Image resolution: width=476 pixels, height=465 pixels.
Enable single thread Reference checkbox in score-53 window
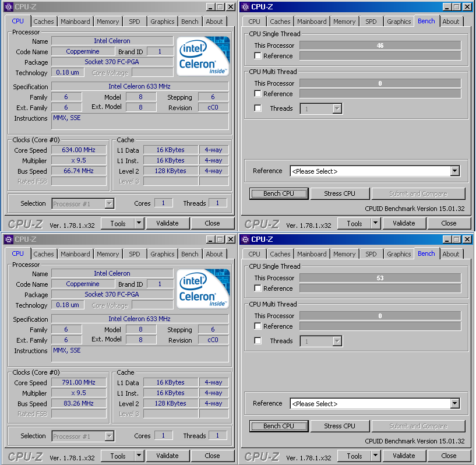[258, 288]
